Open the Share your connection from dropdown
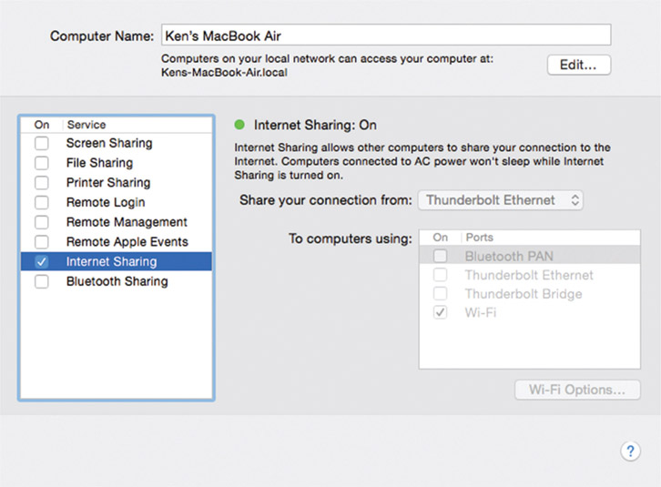The image size is (661, 487). pos(500,199)
